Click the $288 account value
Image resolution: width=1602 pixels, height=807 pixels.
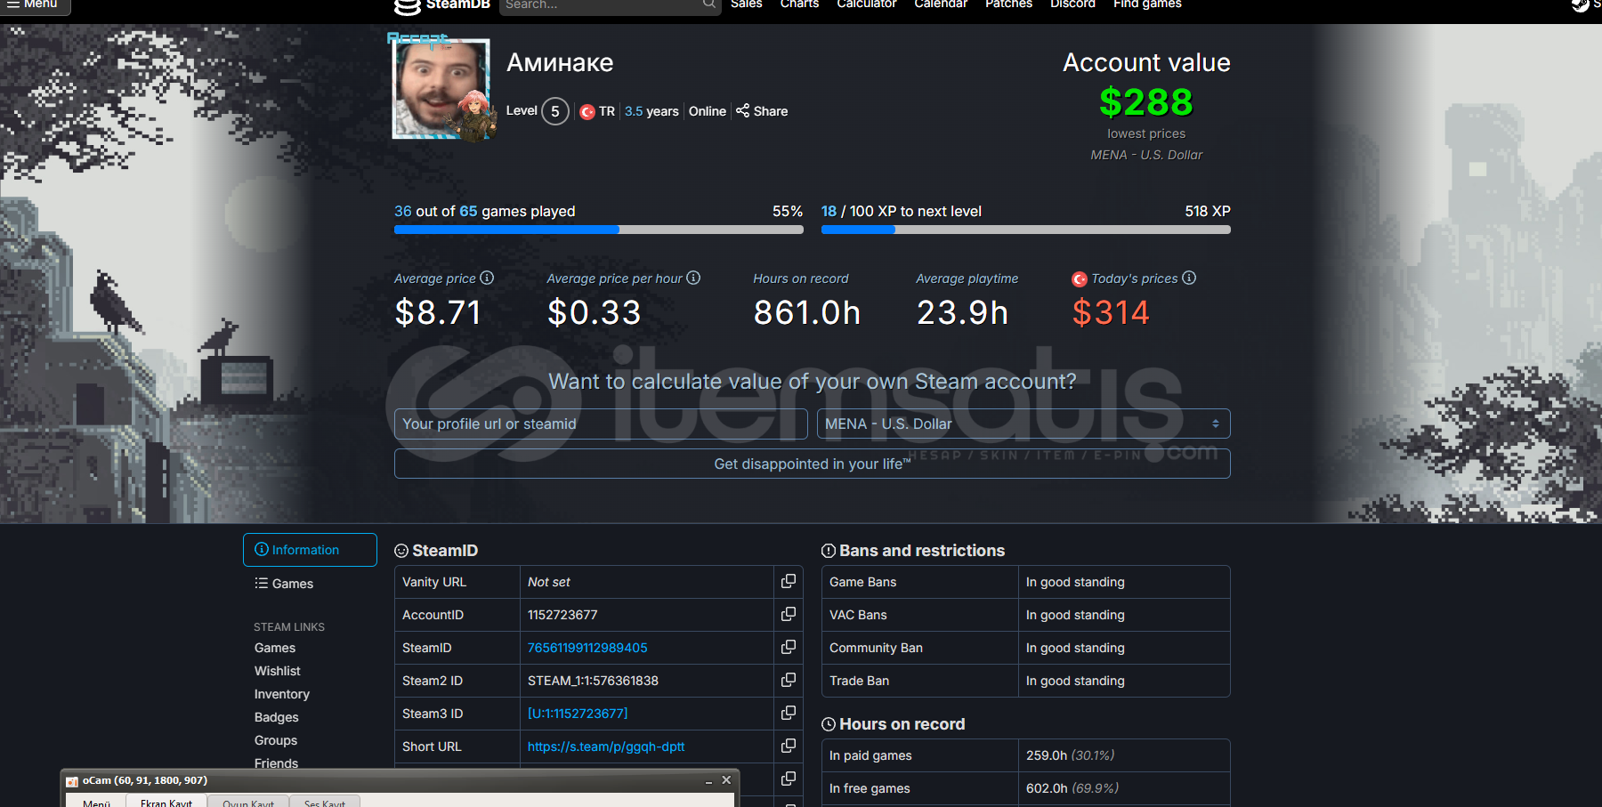(x=1146, y=101)
